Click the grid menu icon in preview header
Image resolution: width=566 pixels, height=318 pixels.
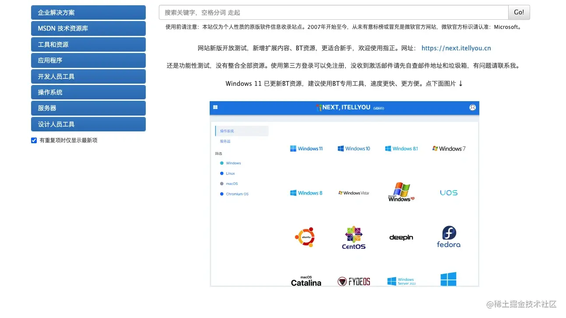(215, 107)
